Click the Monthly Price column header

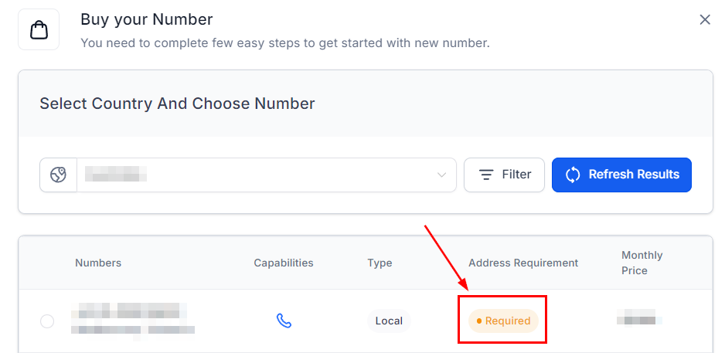click(x=642, y=263)
